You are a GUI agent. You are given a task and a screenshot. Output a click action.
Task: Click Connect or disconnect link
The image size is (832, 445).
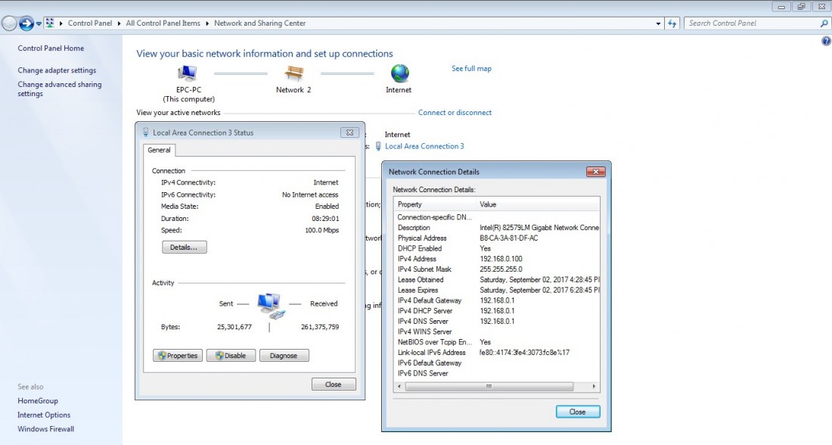(455, 113)
